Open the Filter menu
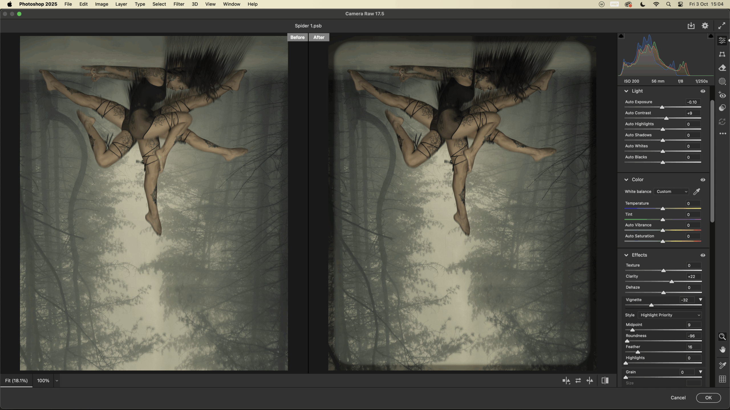Viewport: 730px width, 410px height. (179, 4)
